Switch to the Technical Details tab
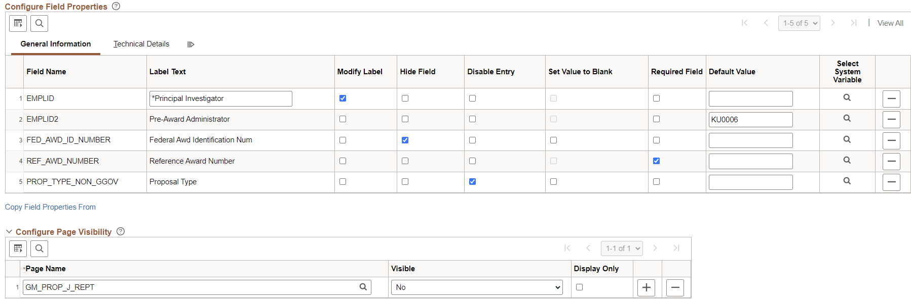 click(141, 44)
